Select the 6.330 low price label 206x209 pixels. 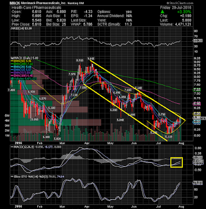point(113,110)
